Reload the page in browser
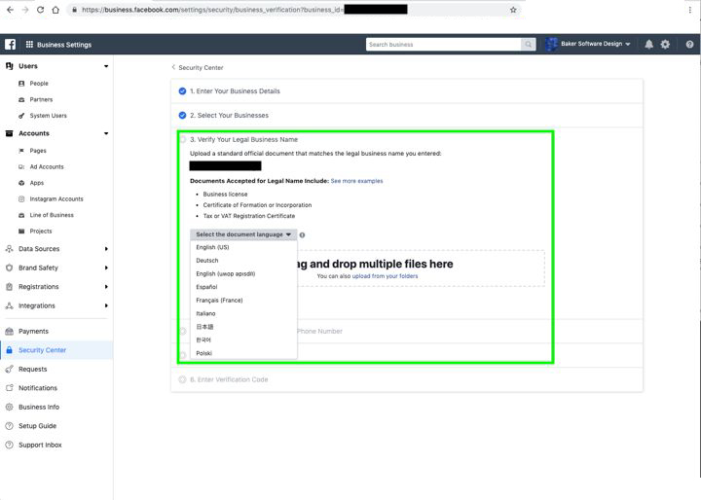701x500 pixels. tap(40, 10)
